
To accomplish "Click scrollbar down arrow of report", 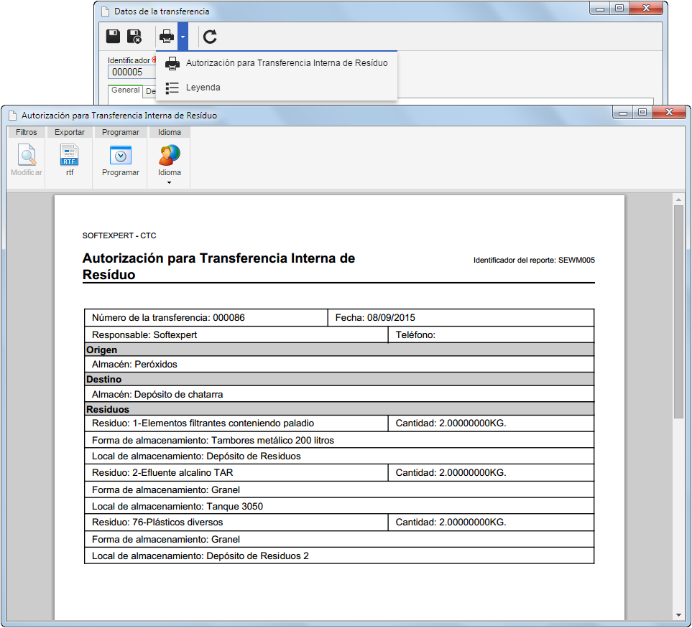I will click(x=678, y=615).
